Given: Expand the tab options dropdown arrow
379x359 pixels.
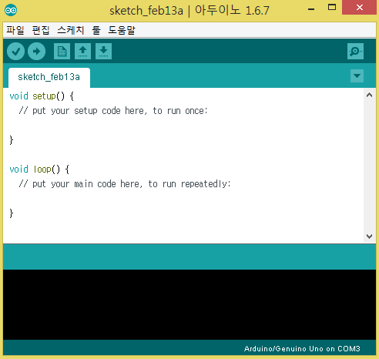Looking at the screenshot, I should pos(357,75).
